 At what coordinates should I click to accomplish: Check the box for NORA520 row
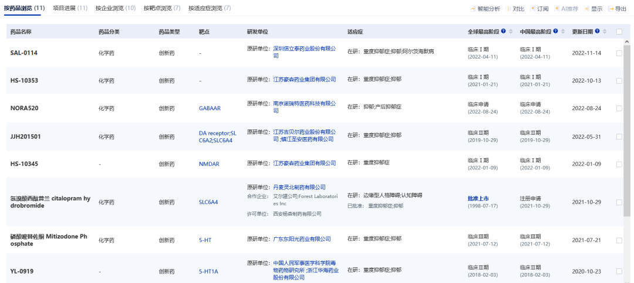[x=619, y=108]
